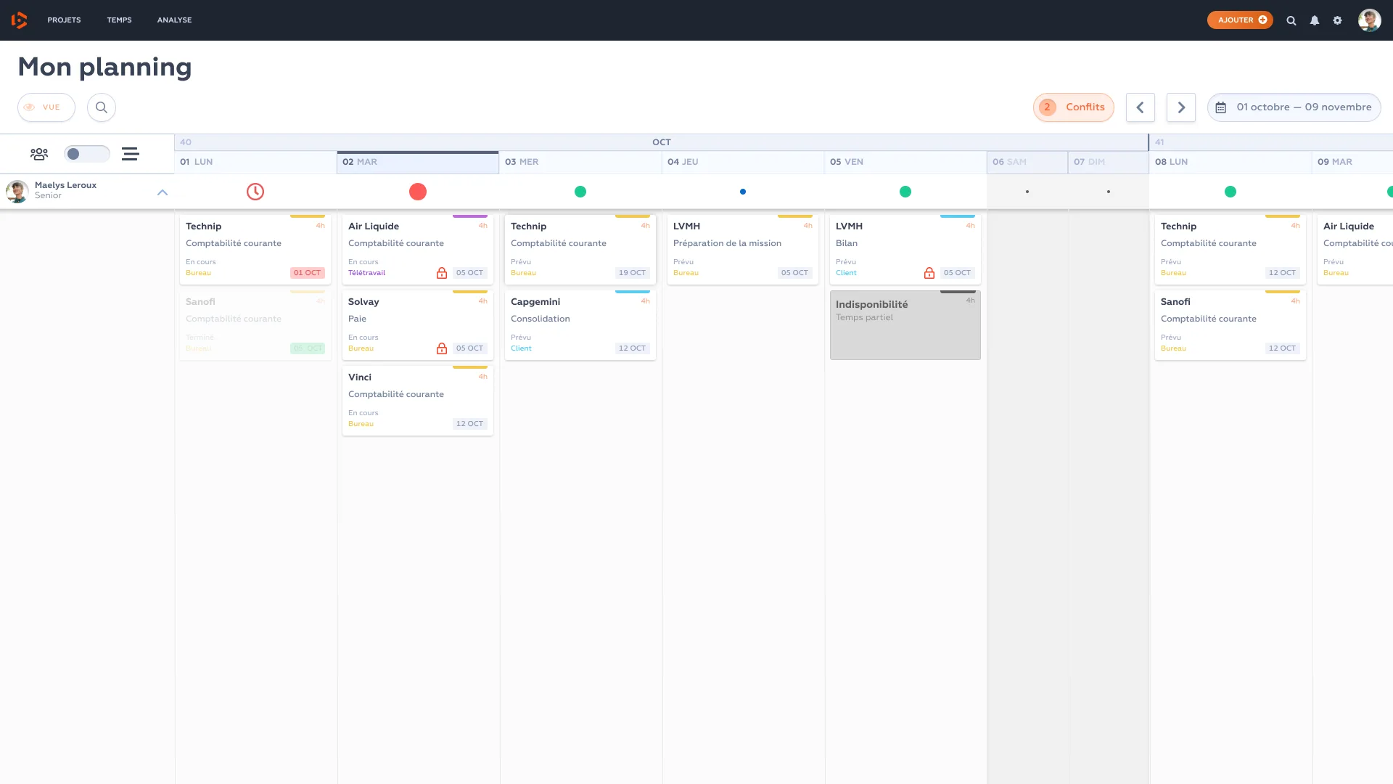The image size is (1393, 784).
Task: Toggle the team view switch
Action: pos(87,154)
